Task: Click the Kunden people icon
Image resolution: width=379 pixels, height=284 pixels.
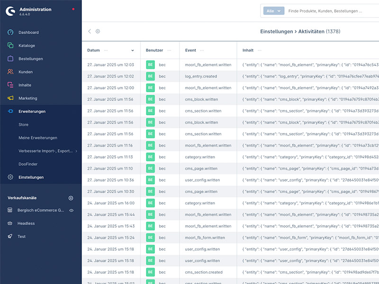Action: click(10, 72)
